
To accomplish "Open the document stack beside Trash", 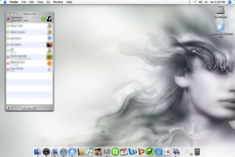I will (188, 152).
